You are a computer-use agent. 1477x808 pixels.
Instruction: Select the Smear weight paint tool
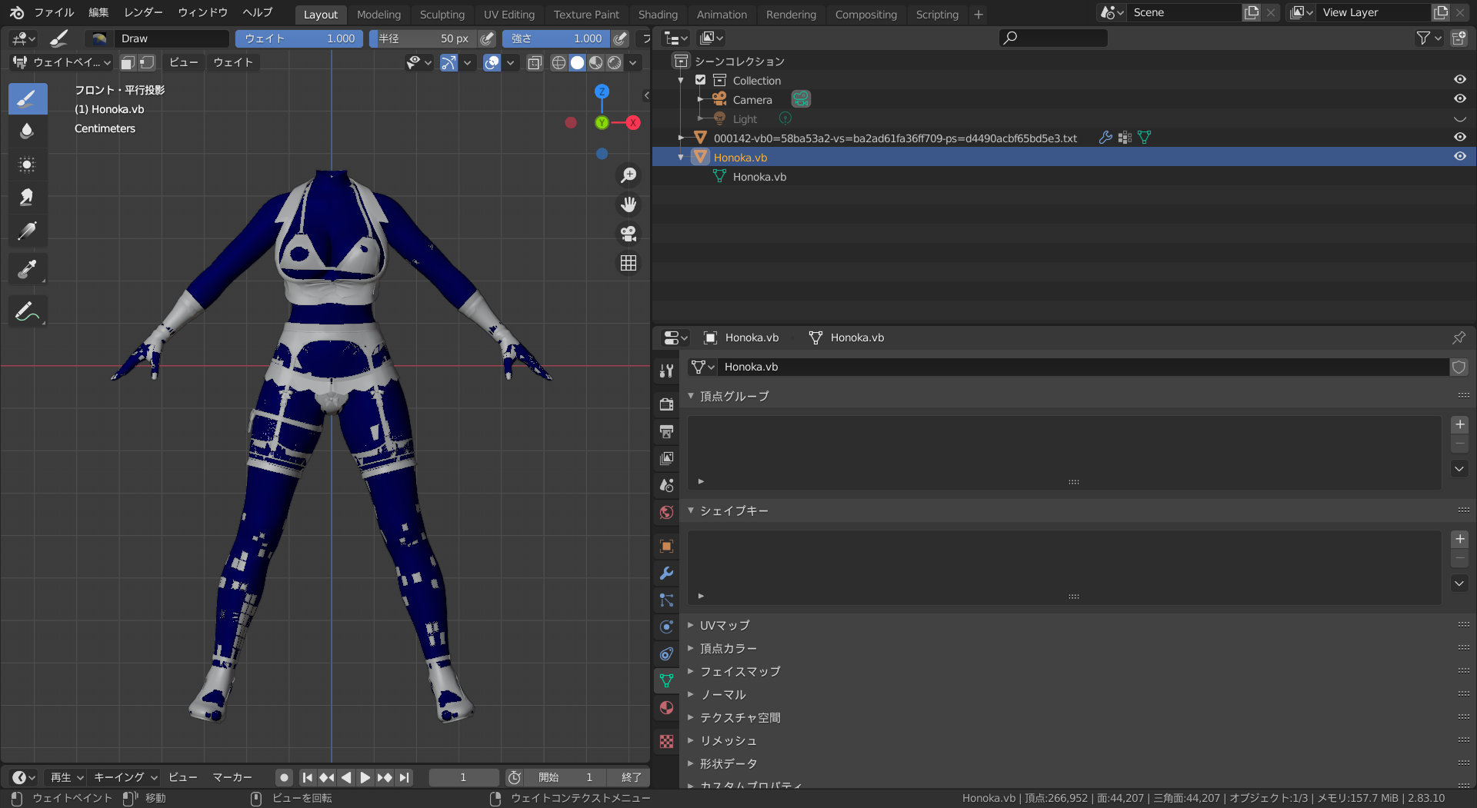[x=27, y=198]
